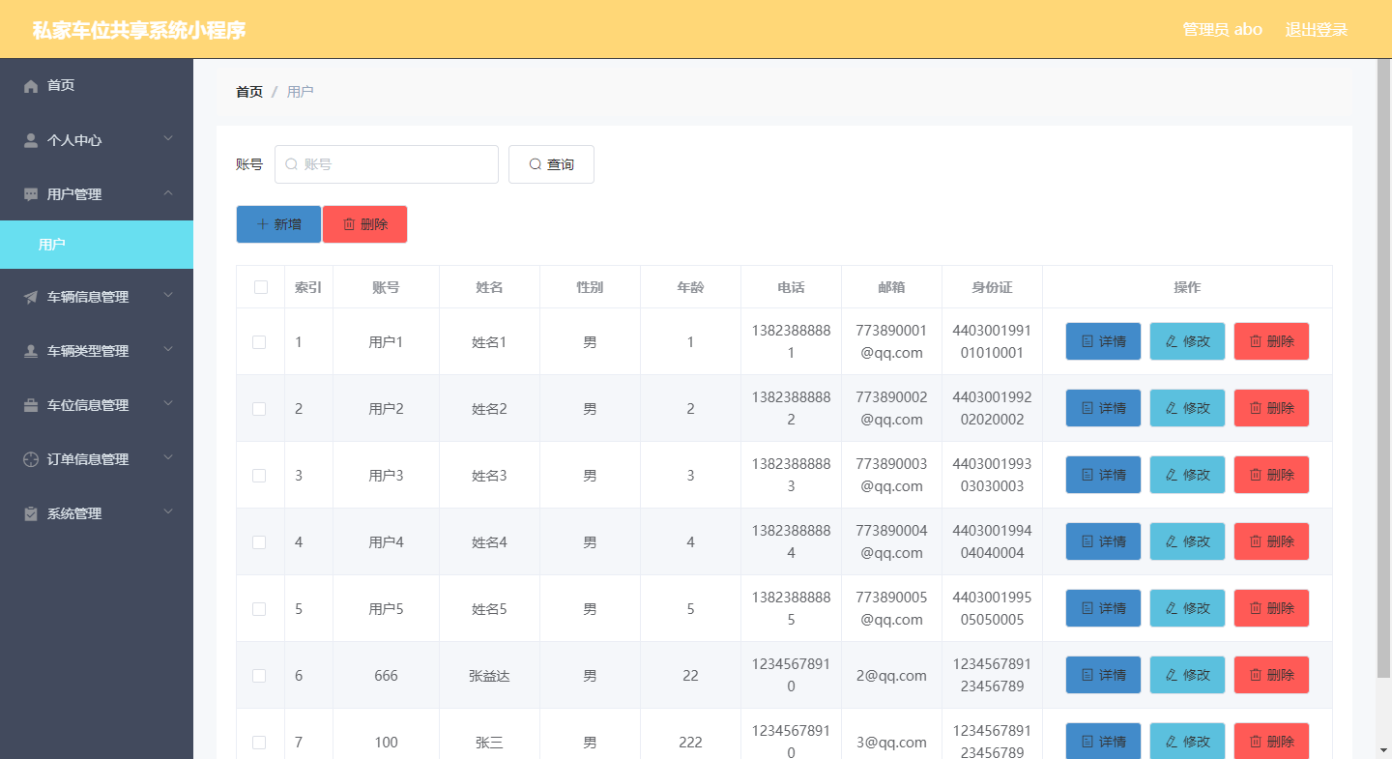Click the paper plane icon for 车辆信息管理
Viewport: 1392px width, 759px height.
[31, 298]
